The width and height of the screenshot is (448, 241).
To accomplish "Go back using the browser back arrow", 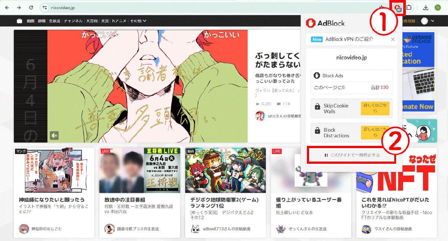I will (x=7, y=7).
